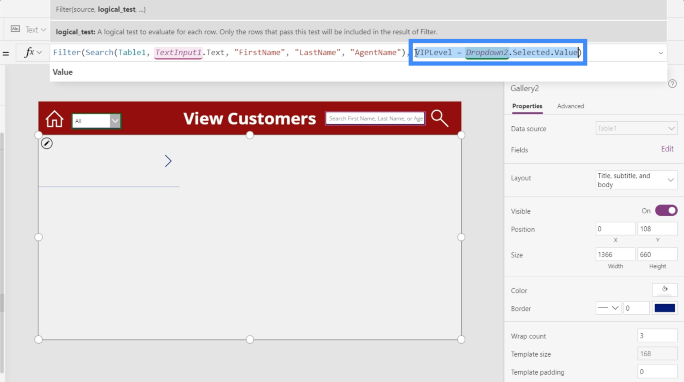Expand the formula bar chevron
684x382 pixels.
coord(661,53)
